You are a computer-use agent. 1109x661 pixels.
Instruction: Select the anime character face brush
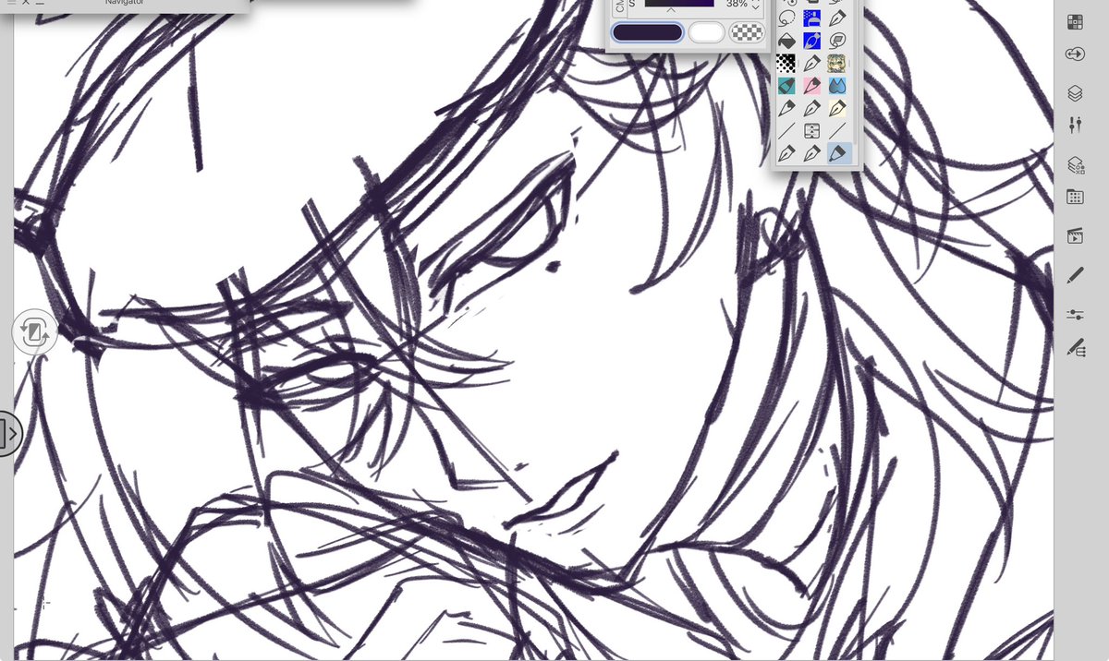point(837,64)
